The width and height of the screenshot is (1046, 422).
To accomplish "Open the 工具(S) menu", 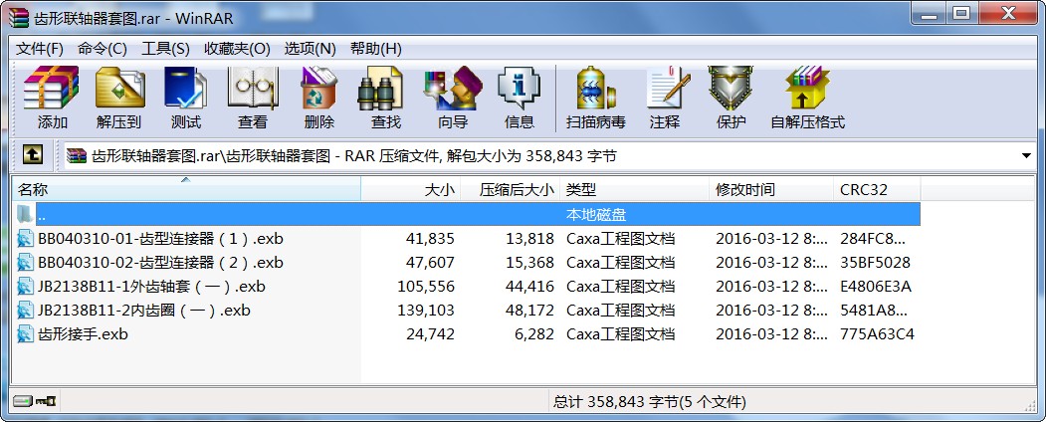I will [165, 49].
